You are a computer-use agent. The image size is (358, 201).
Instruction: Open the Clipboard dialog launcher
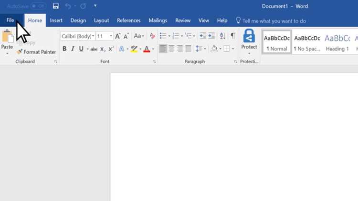56,61
